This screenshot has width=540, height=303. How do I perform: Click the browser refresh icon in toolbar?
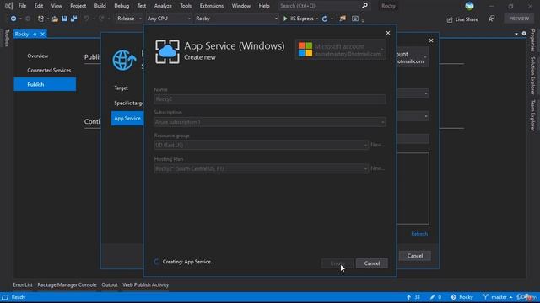(325, 19)
